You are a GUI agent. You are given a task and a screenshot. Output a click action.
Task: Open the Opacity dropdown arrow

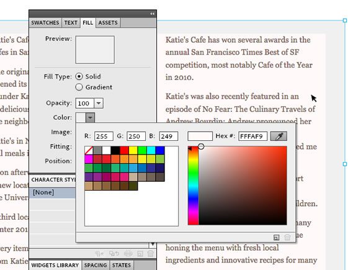pyautogui.click(x=99, y=103)
